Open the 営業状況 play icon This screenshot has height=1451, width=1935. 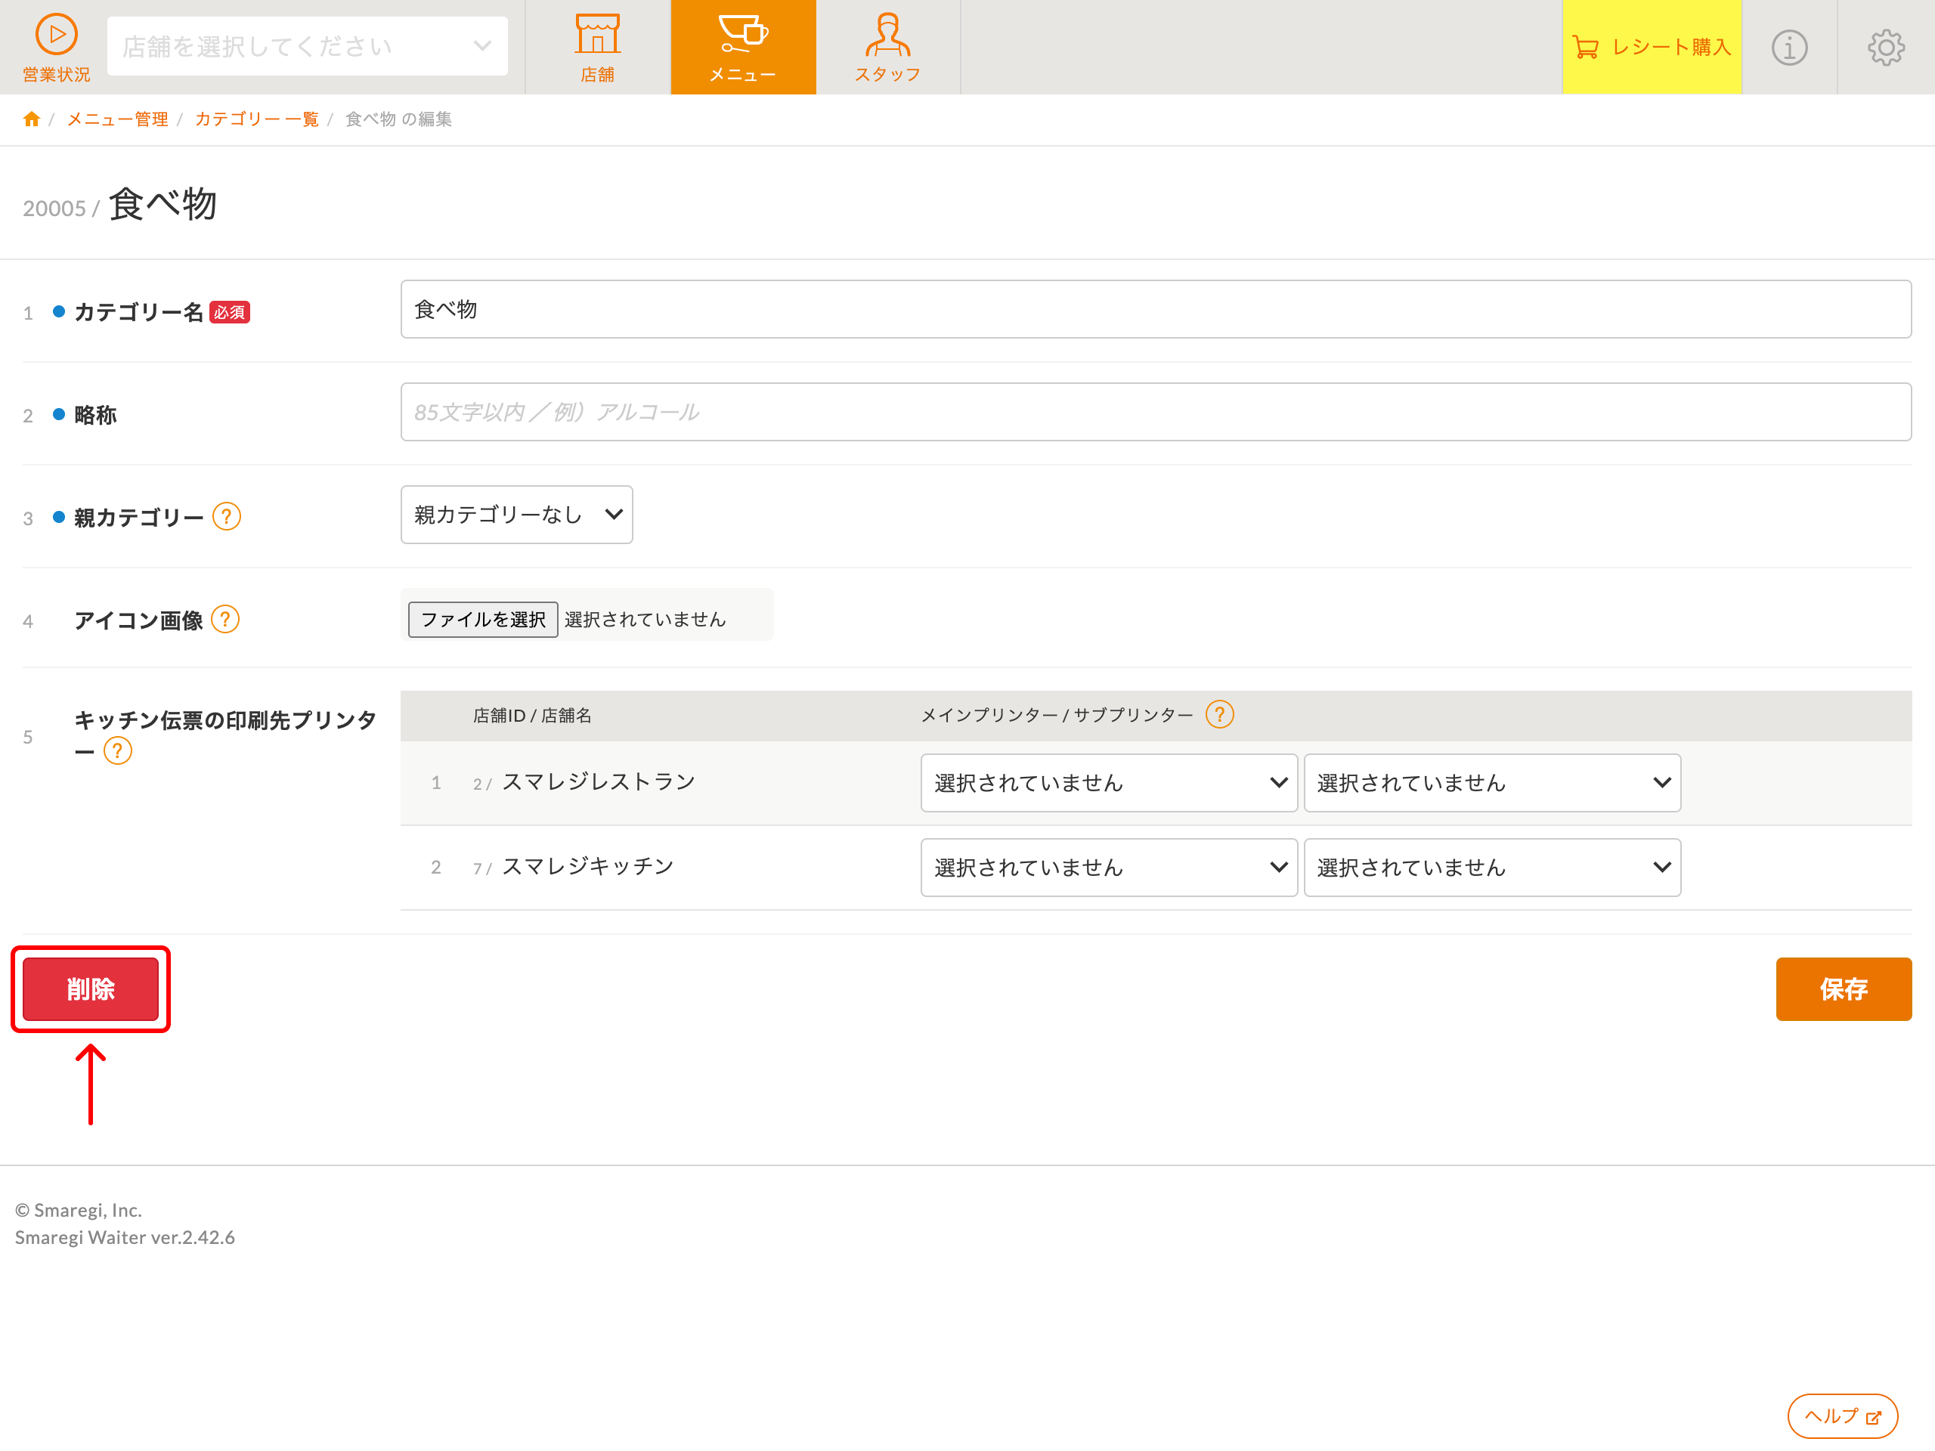56,35
